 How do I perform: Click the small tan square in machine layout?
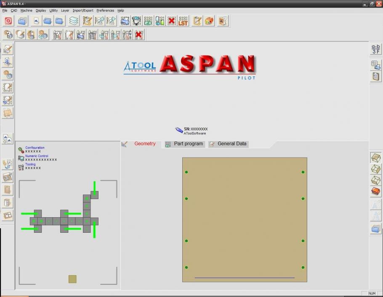click(x=72, y=279)
